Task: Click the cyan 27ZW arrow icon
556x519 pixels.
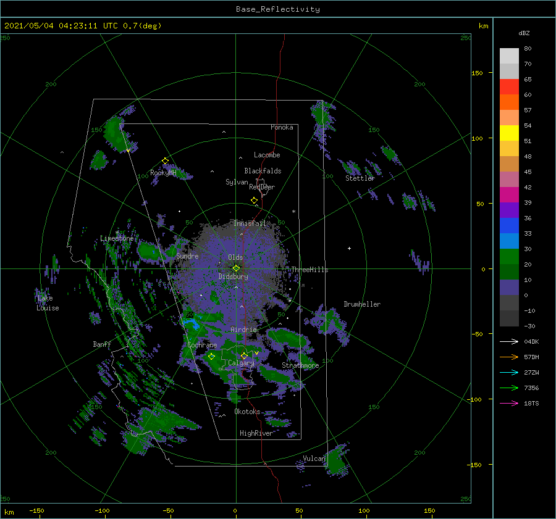Action: pyautogui.click(x=509, y=372)
